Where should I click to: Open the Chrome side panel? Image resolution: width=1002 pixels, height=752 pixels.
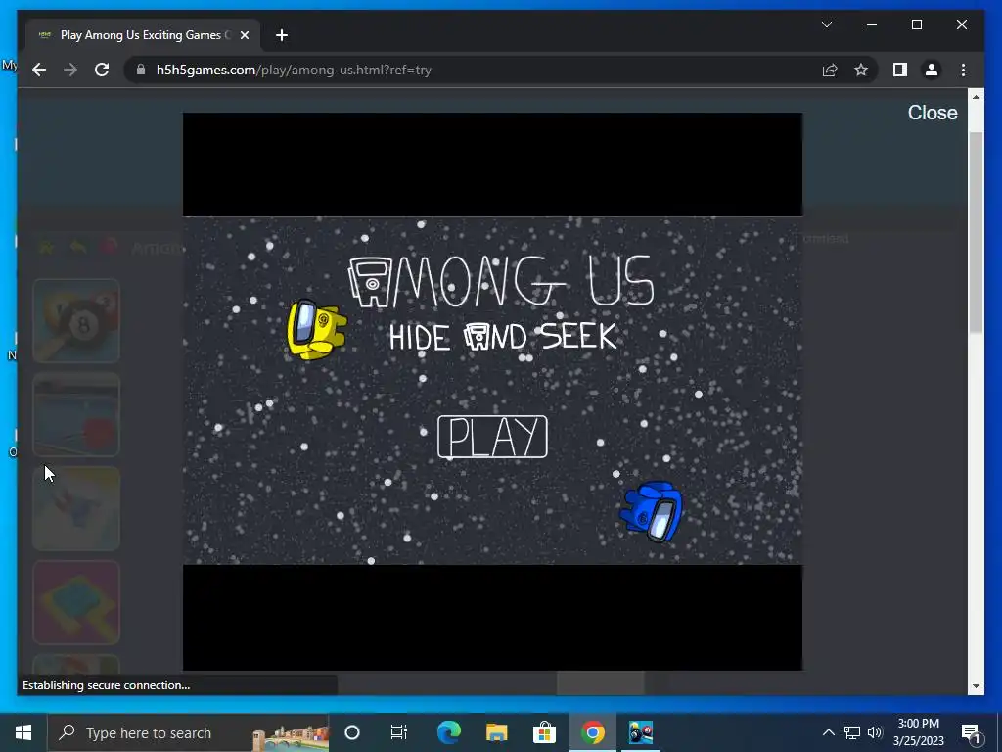[x=900, y=70]
